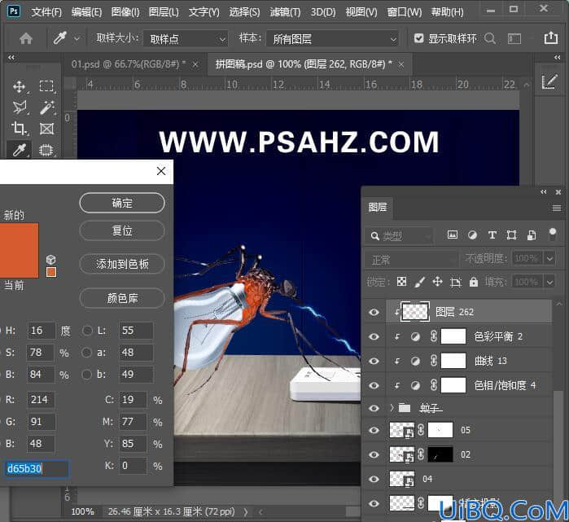
Task: Open the workspace switcher icon
Action: pos(514,38)
